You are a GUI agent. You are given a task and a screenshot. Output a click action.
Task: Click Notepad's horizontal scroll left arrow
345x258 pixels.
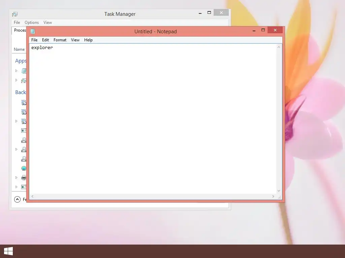[x=32, y=196]
